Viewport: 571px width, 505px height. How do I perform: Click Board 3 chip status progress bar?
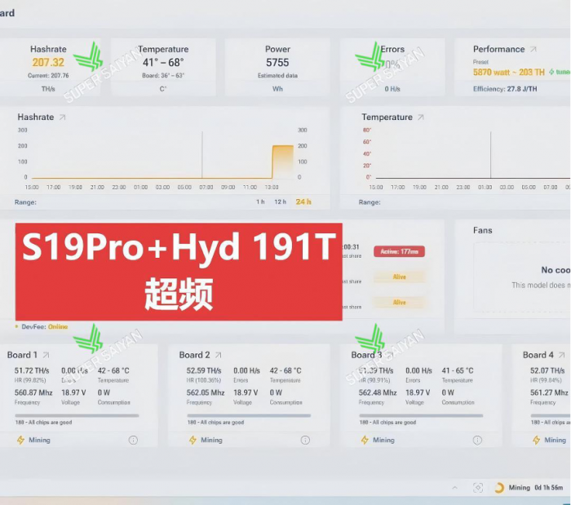[421, 415]
